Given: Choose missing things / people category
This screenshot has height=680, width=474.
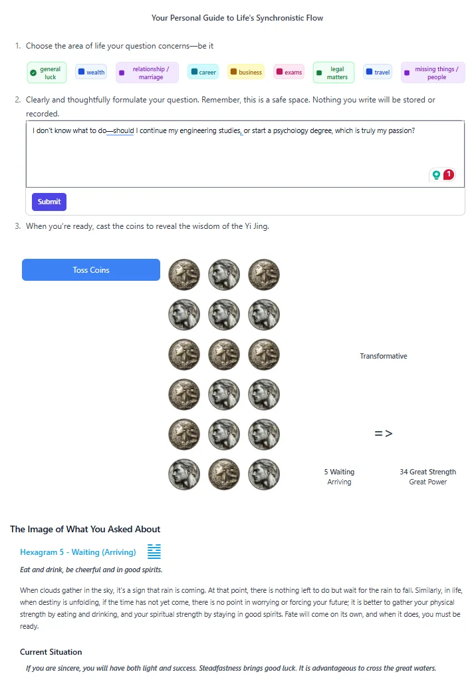Looking at the screenshot, I should tap(433, 73).
